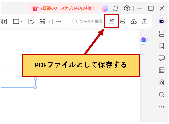The width and height of the screenshot is (169, 124).
Task: Select the text box tool
Action: click(x=4, y=22)
